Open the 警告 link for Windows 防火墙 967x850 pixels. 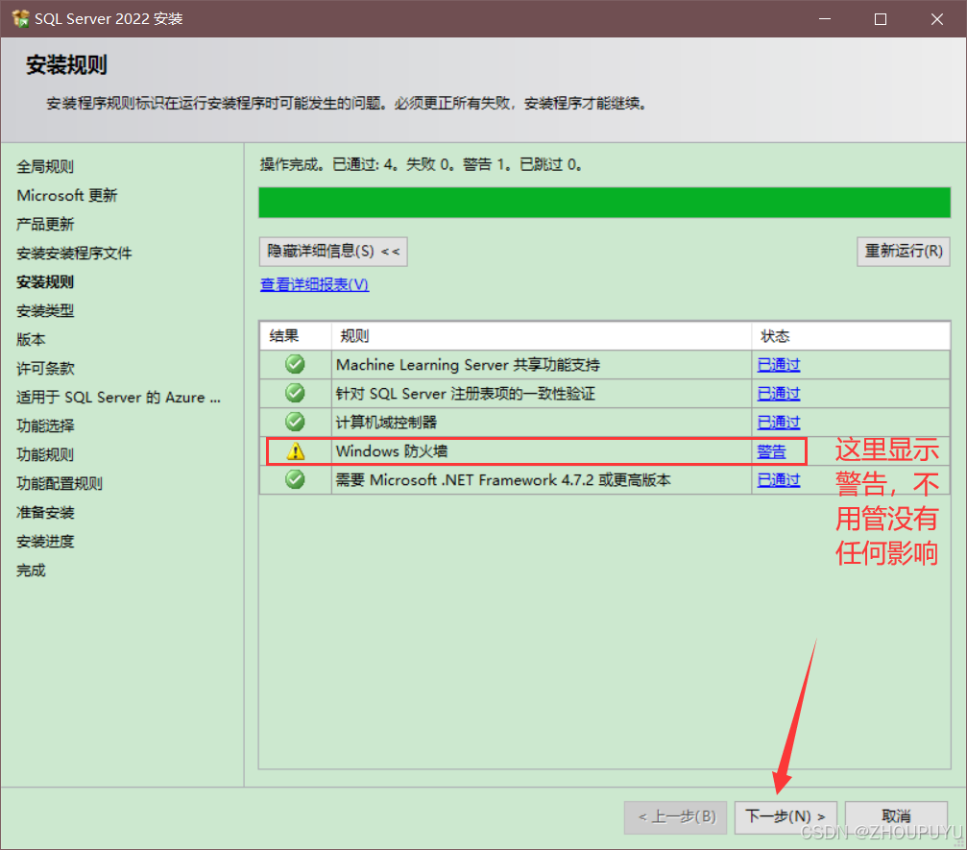(x=771, y=451)
